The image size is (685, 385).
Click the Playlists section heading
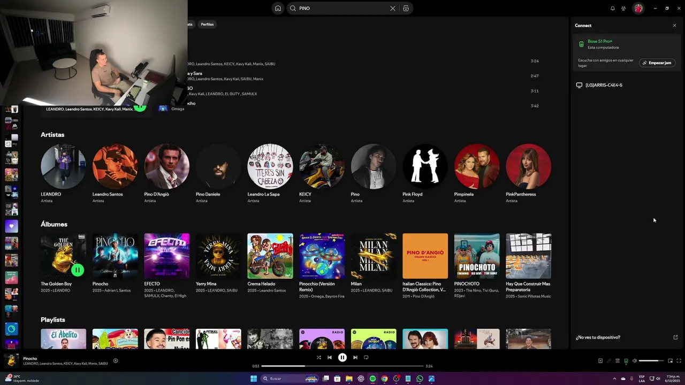coord(53,320)
